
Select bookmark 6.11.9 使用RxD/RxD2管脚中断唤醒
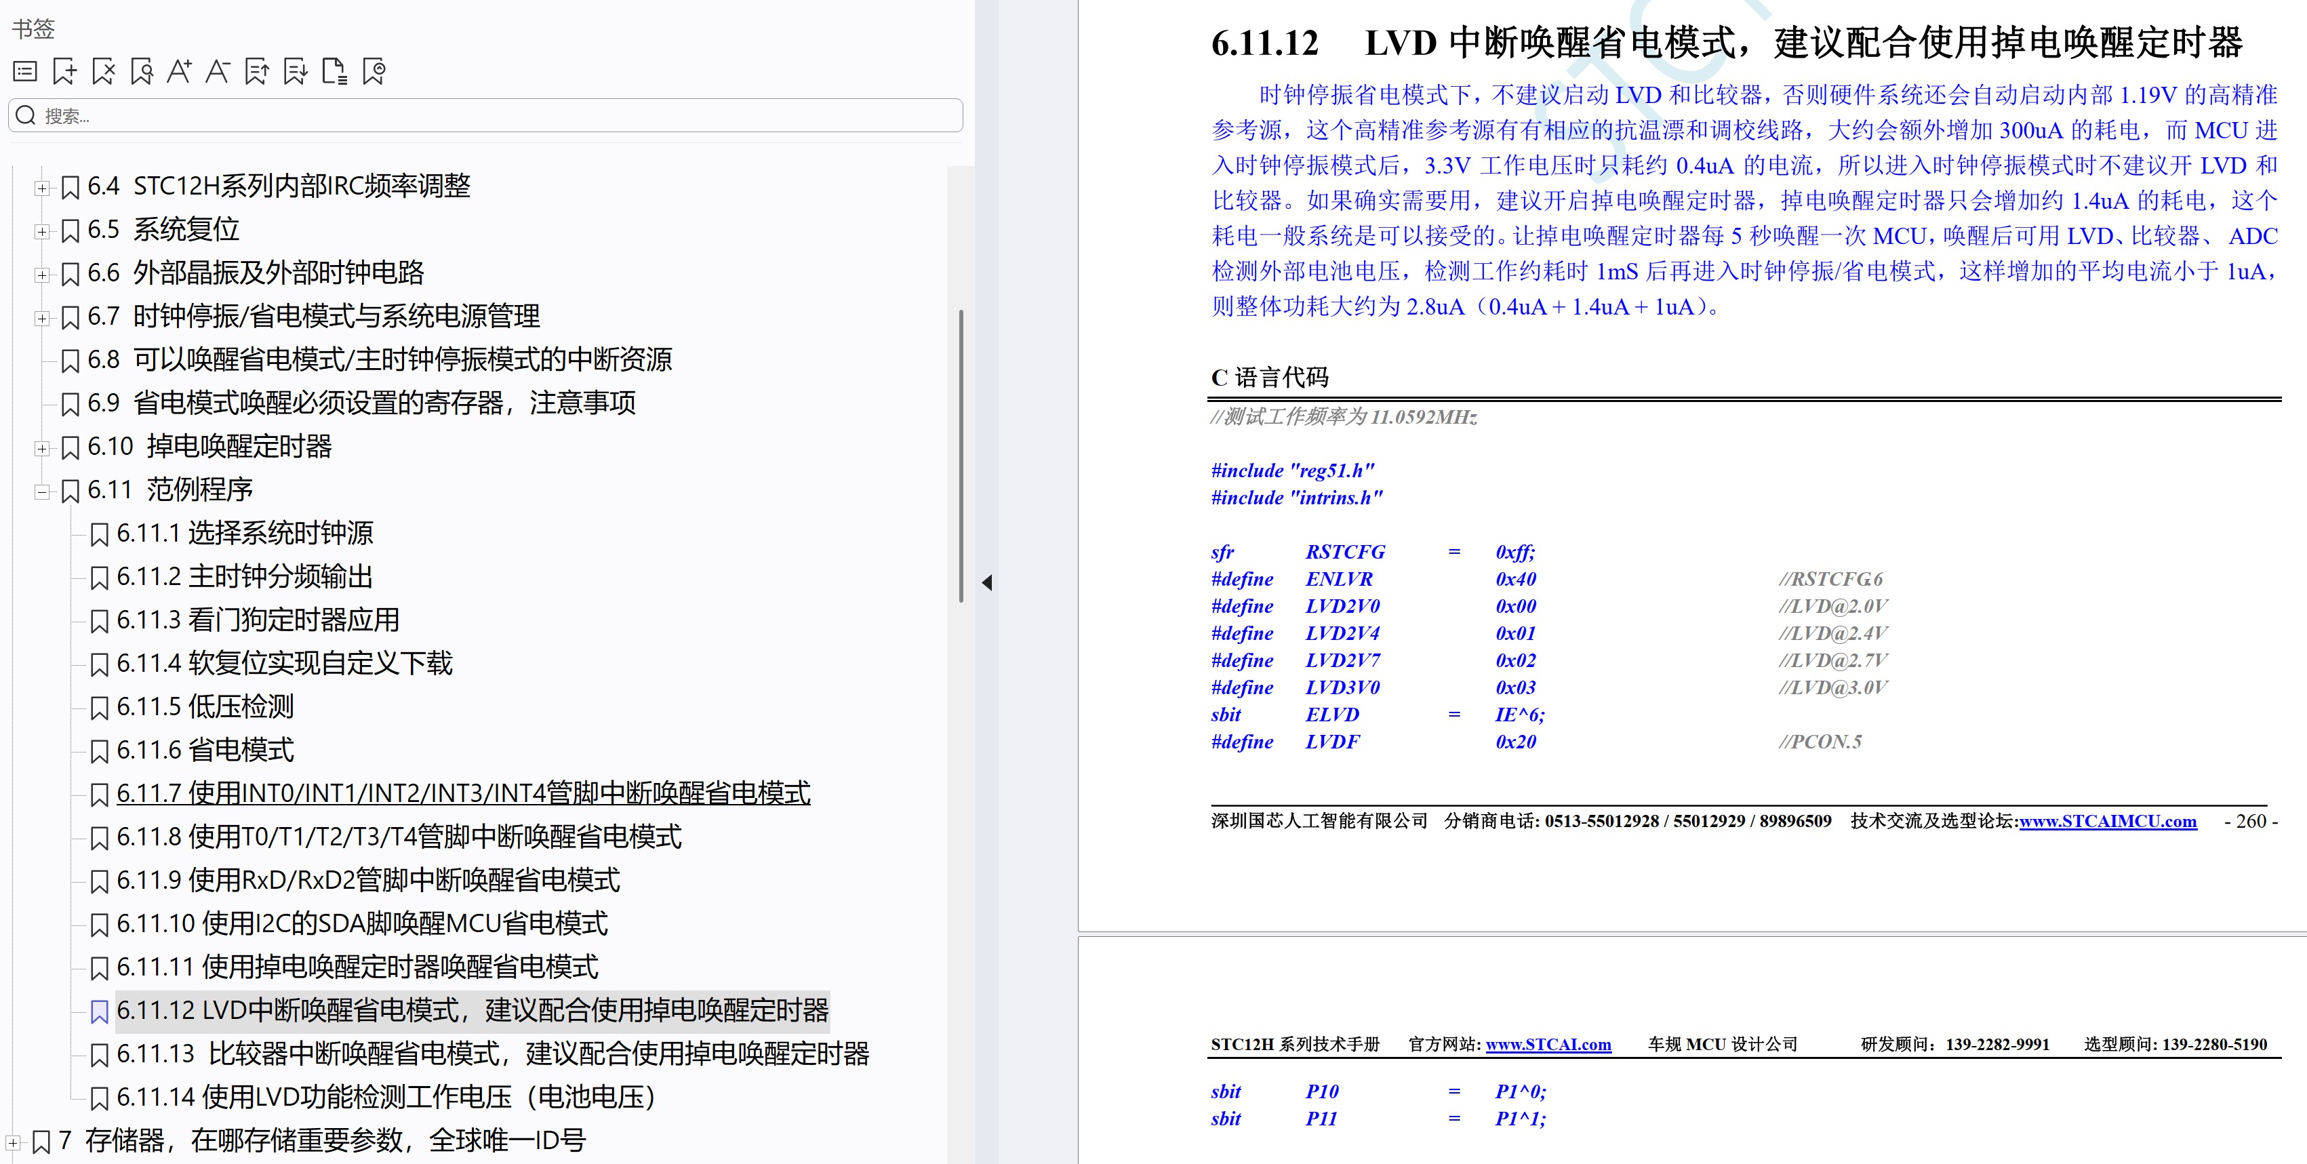[368, 880]
